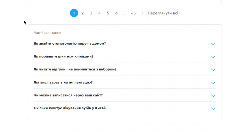Go to pagination page 3

(91, 13)
